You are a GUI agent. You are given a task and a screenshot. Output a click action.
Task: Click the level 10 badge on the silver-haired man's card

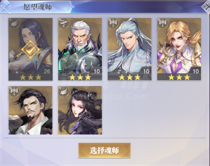(146, 71)
